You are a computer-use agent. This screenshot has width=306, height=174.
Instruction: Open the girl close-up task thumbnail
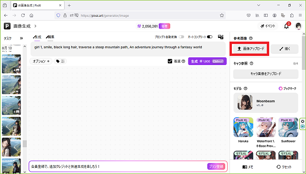pos(11,147)
